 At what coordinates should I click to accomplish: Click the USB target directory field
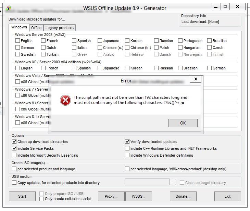coord(147,182)
